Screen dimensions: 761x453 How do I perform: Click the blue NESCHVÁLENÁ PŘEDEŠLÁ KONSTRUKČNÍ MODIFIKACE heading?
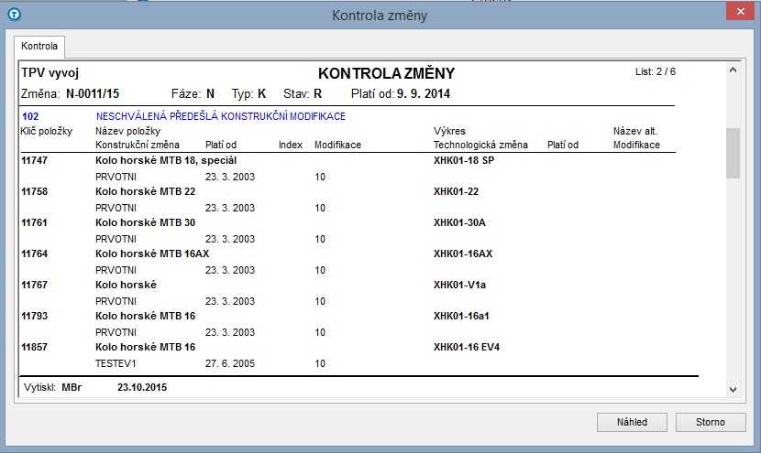tap(220, 116)
